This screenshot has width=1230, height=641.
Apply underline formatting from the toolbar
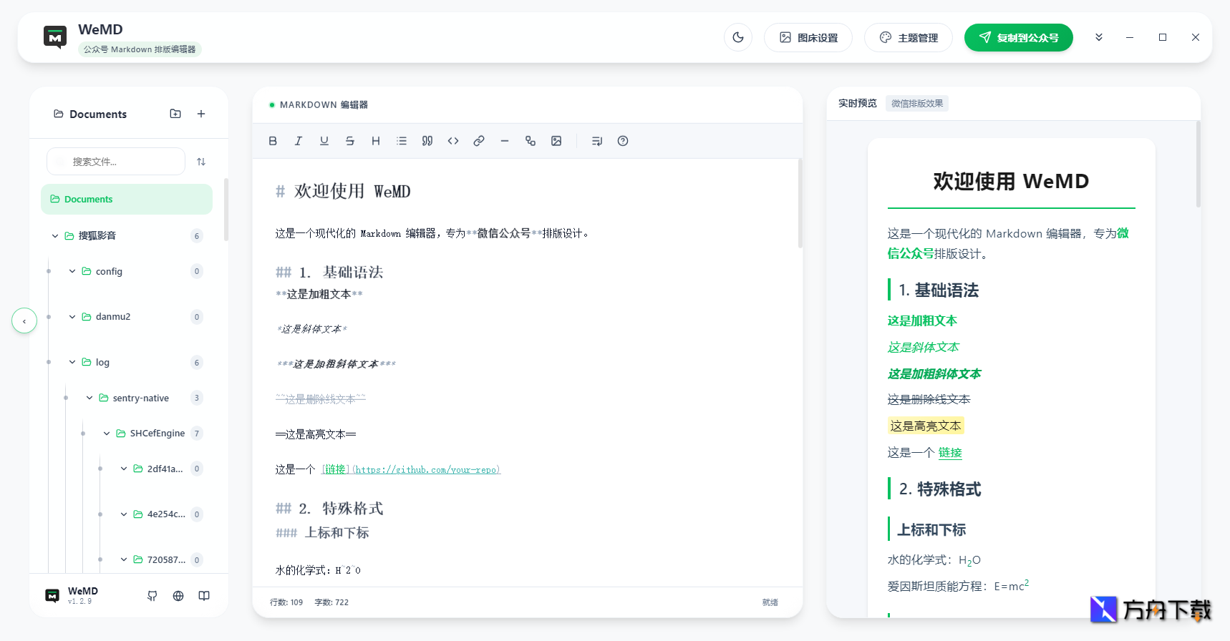pyautogui.click(x=324, y=141)
